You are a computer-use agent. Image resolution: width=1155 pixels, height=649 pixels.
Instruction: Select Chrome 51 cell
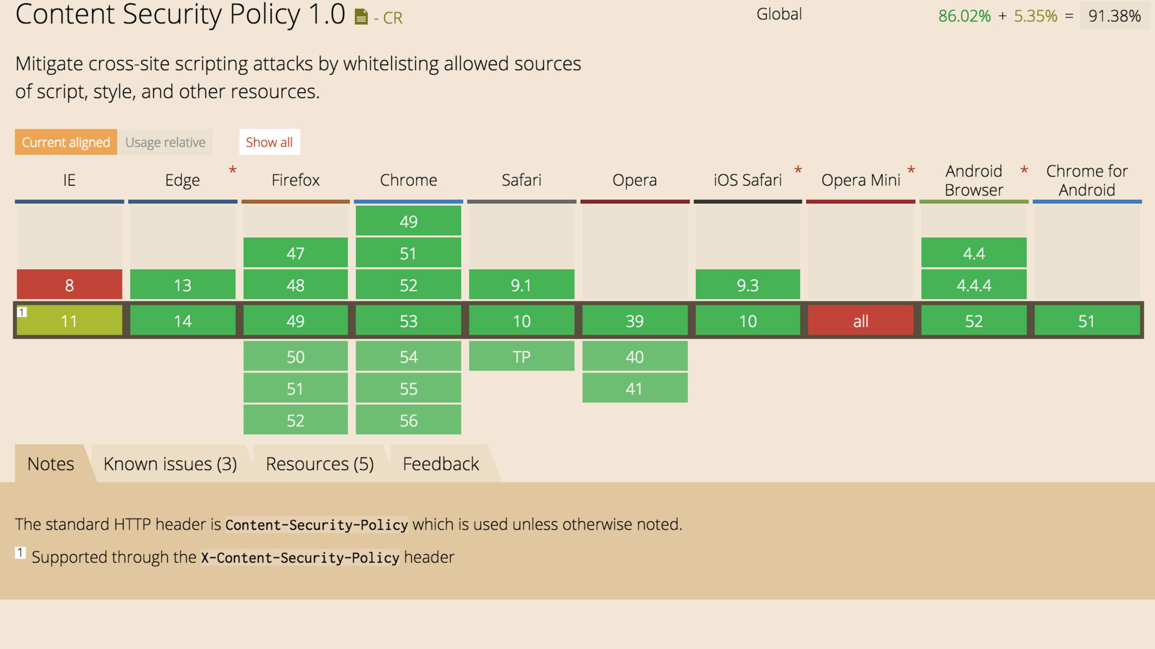coord(409,253)
